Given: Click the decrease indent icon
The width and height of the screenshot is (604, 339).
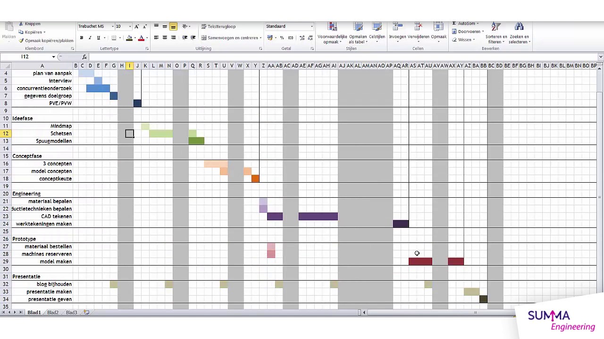Looking at the screenshot, I should coord(185,38).
